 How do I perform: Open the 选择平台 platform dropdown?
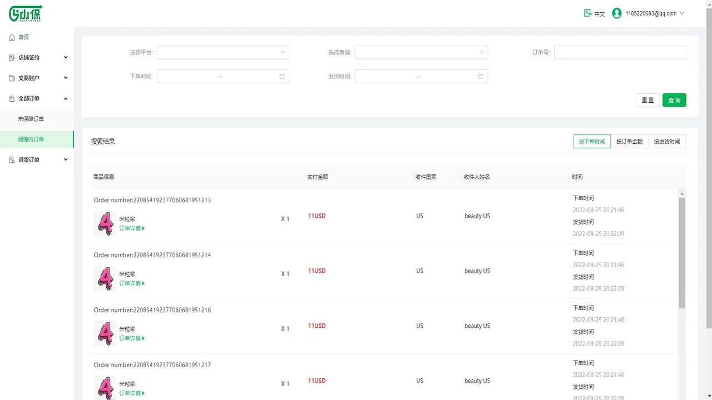222,52
